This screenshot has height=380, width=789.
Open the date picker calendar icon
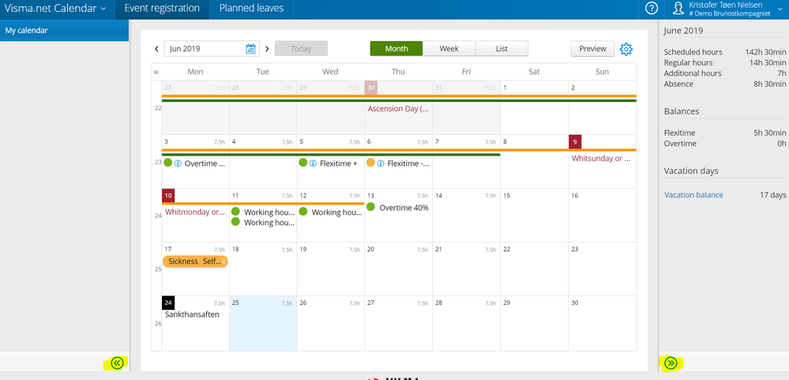point(250,49)
